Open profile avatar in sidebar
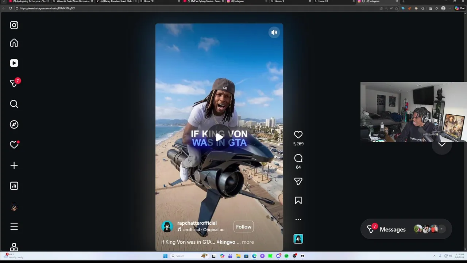The width and height of the screenshot is (467, 263). pos(14,207)
